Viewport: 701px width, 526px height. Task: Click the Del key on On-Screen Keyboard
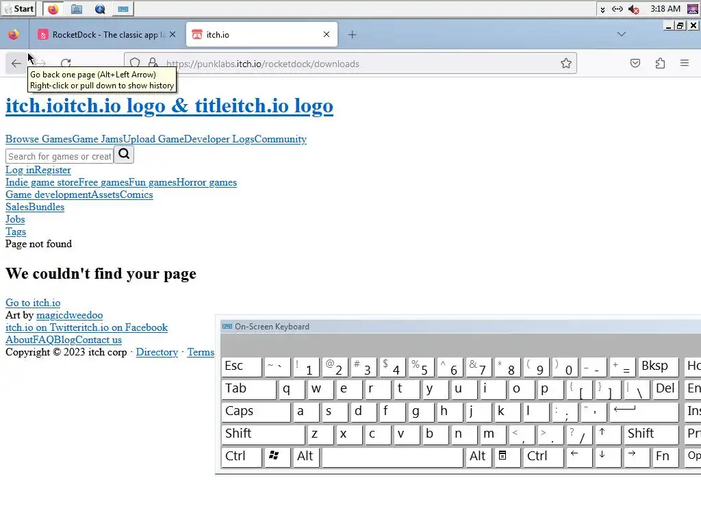click(x=665, y=389)
